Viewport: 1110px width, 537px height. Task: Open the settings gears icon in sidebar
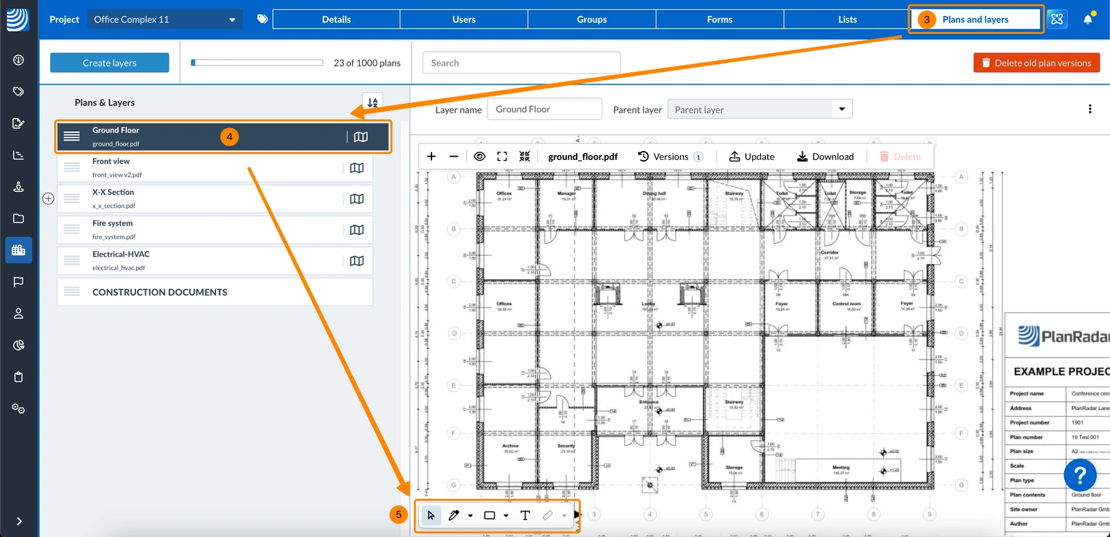(19, 409)
